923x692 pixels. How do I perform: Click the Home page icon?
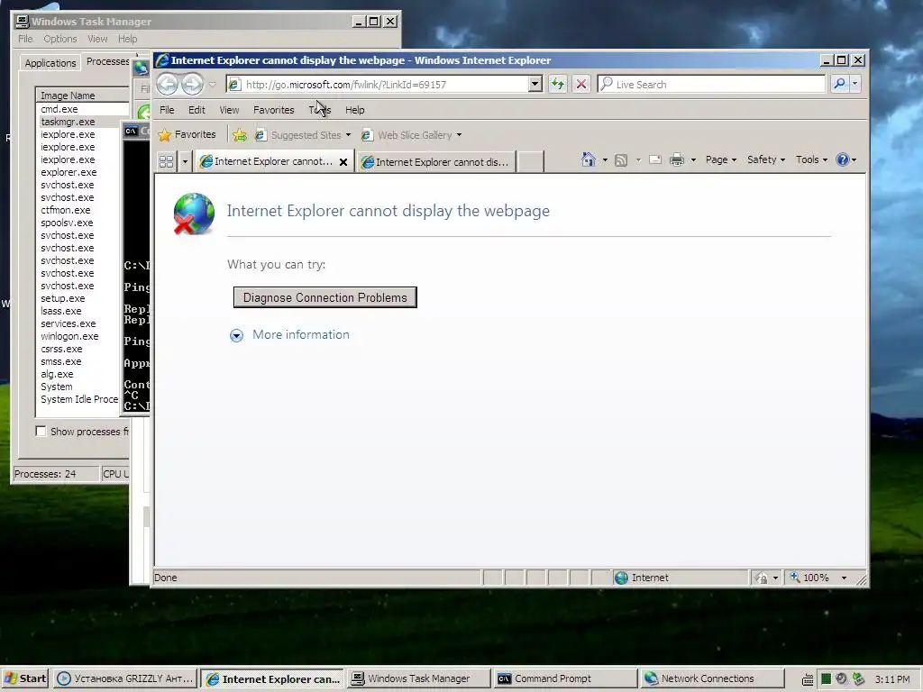point(588,159)
